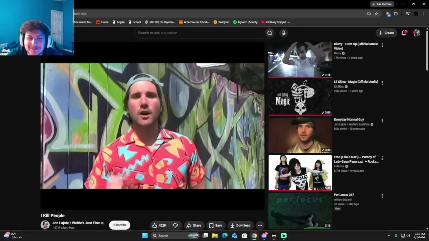Open the Amazon.com Check bookmark

194,22
